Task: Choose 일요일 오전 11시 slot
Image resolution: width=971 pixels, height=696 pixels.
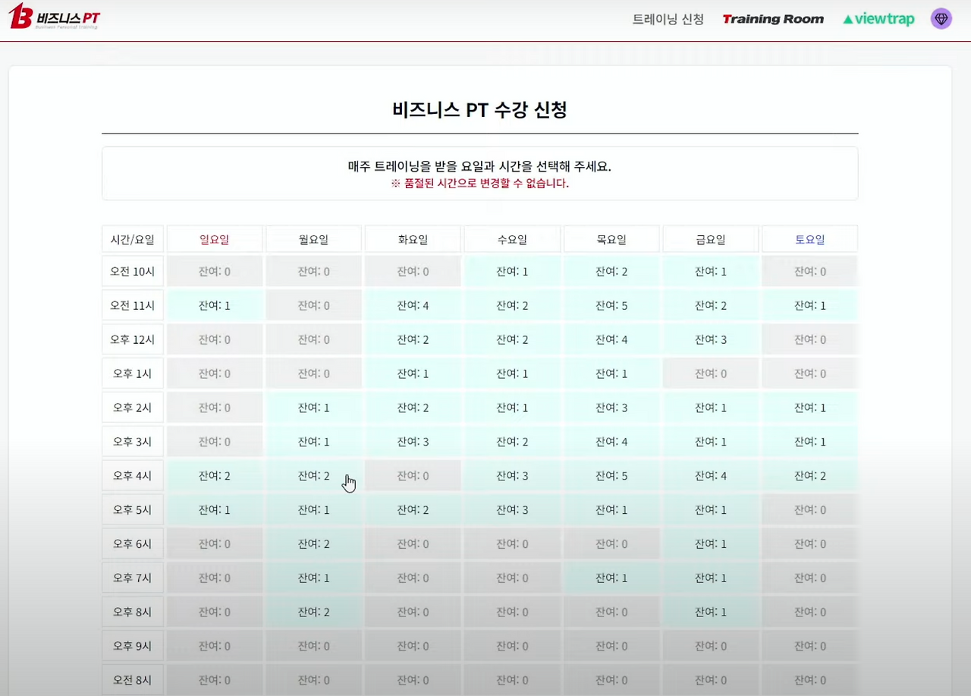Action: (215, 306)
